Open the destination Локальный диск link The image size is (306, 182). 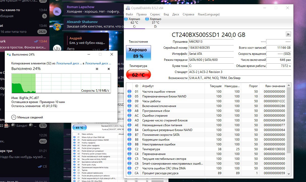pyautogui.click(x=98, y=63)
